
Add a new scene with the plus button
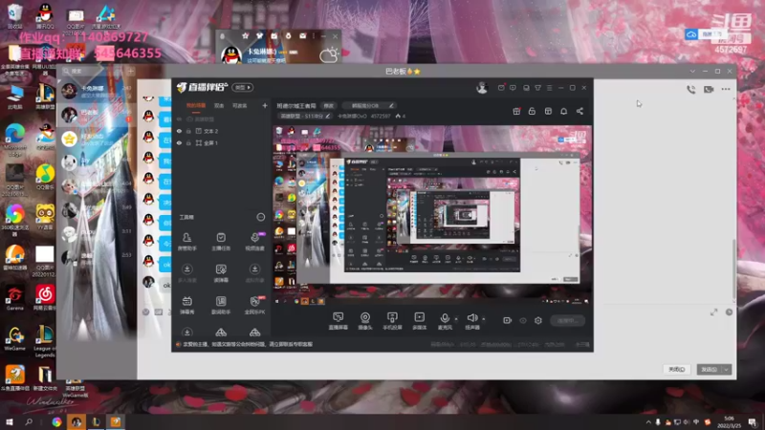tap(265, 105)
